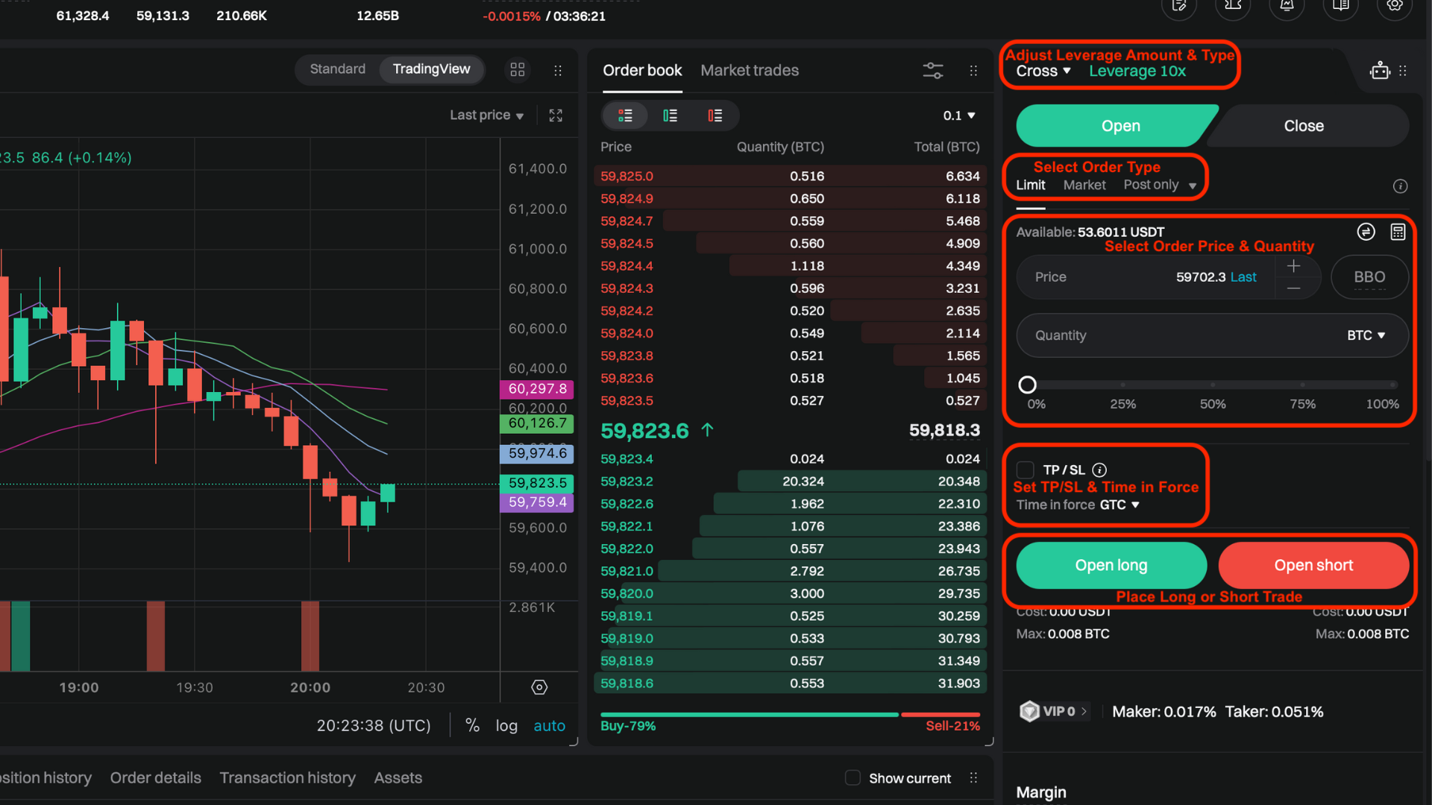This screenshot has width=1432, height=805.
Task: Open the order book precision 0.1 dropdown
Action: tap(959, 116)
